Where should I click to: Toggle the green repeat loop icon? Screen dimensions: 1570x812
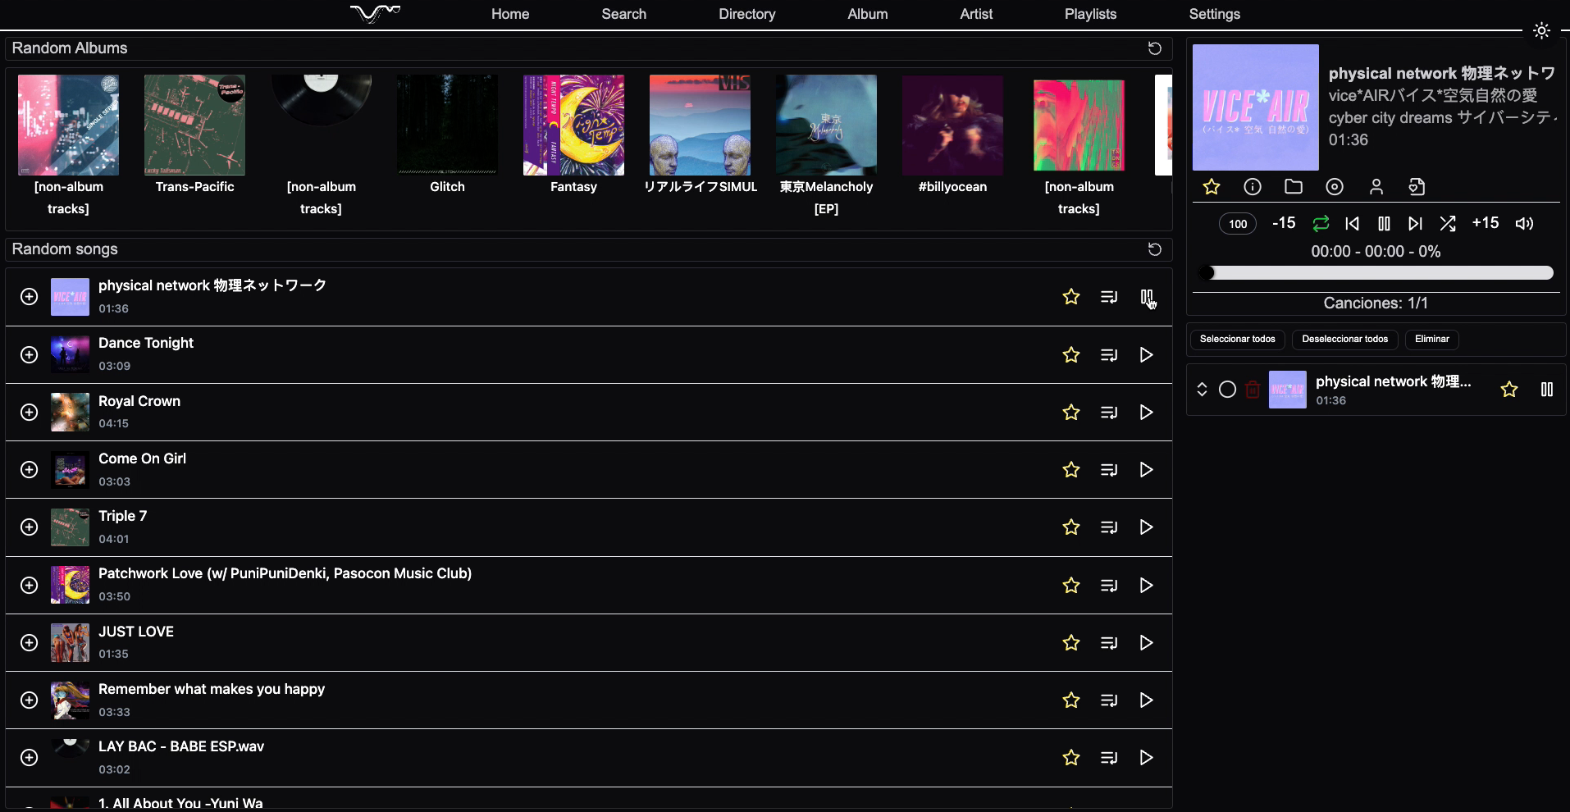click(x=1321, y=223)
